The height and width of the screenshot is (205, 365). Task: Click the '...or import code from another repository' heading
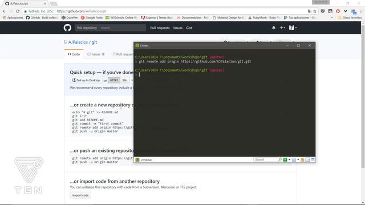coord(115,181)
